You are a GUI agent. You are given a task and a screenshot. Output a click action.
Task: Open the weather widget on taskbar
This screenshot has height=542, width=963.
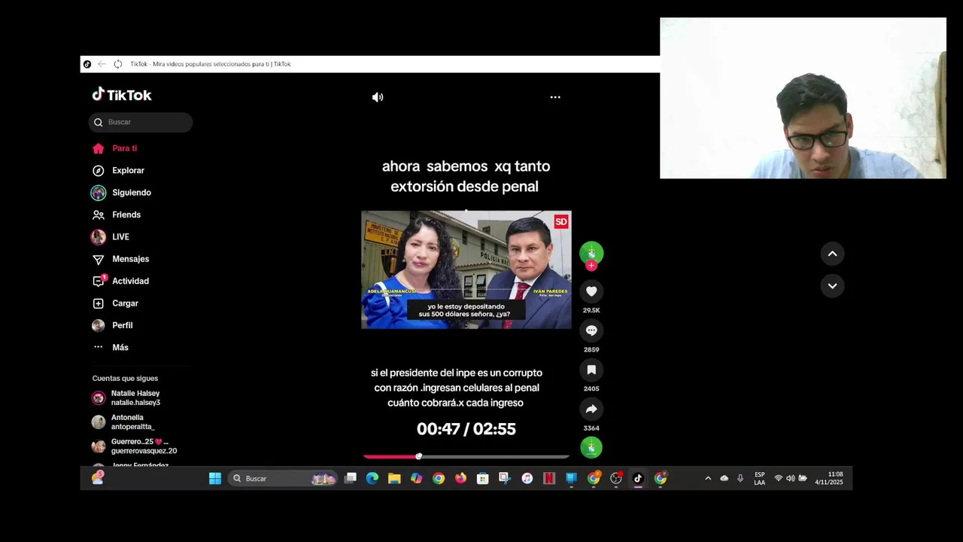(98, 478)
